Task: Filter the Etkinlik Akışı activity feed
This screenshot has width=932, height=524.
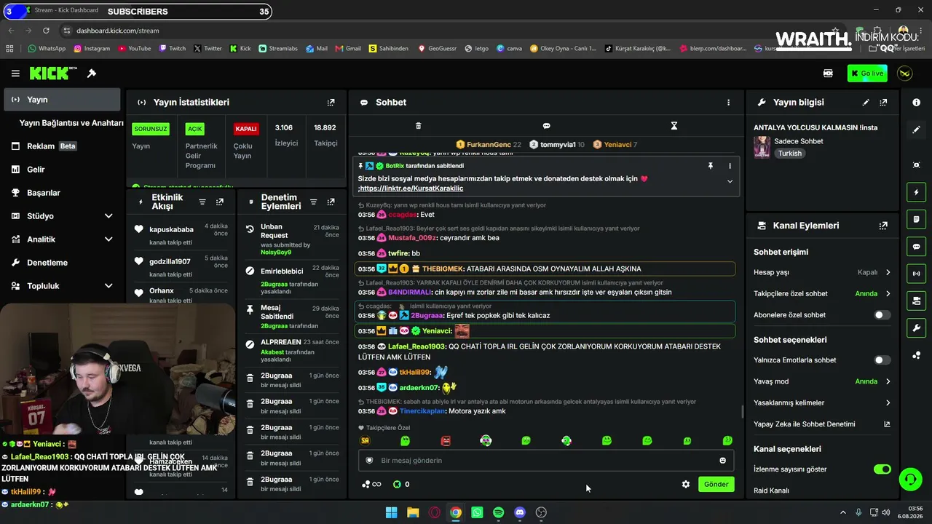Action: 202,202
